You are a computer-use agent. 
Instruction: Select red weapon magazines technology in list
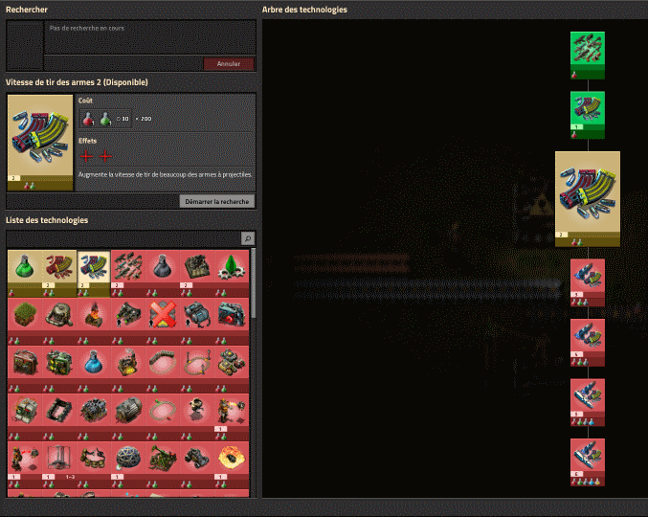(59, 273)
